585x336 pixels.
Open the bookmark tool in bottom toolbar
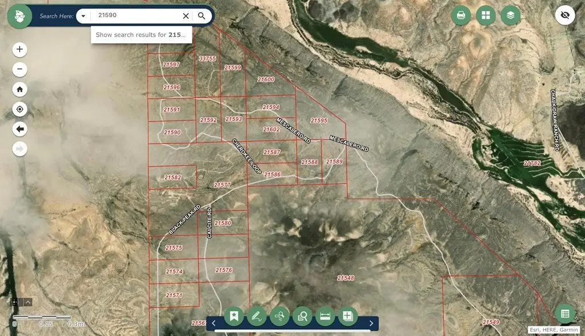point(234,316)
